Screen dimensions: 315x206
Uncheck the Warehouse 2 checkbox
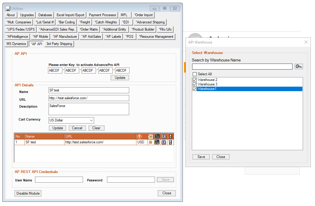pos(195,80)
